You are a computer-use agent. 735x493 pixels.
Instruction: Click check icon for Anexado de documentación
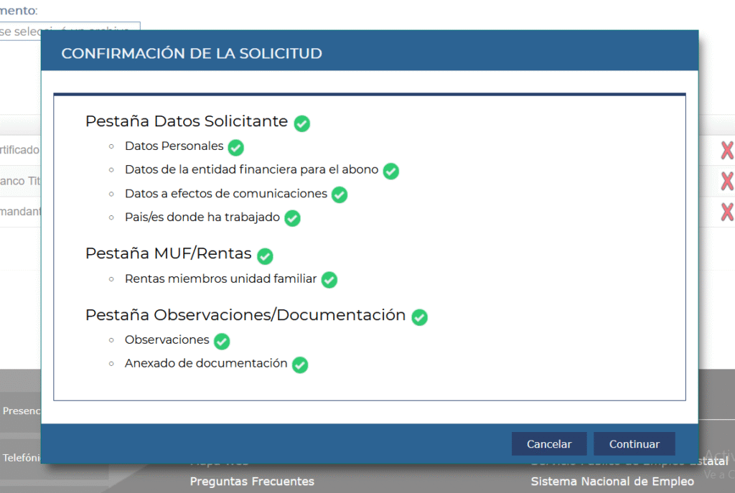300,365
